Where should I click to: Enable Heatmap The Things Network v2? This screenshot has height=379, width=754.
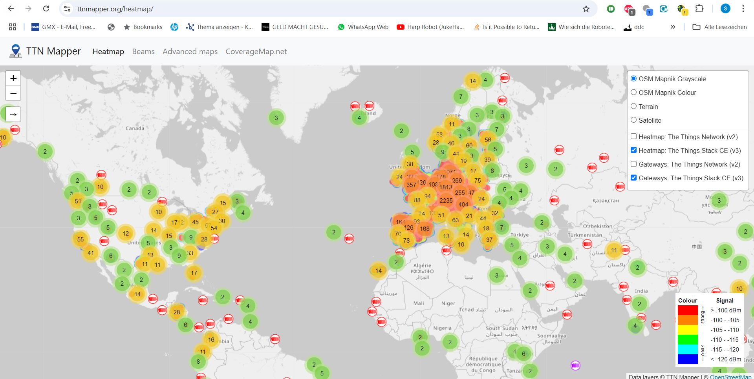(x=633, y=136)
